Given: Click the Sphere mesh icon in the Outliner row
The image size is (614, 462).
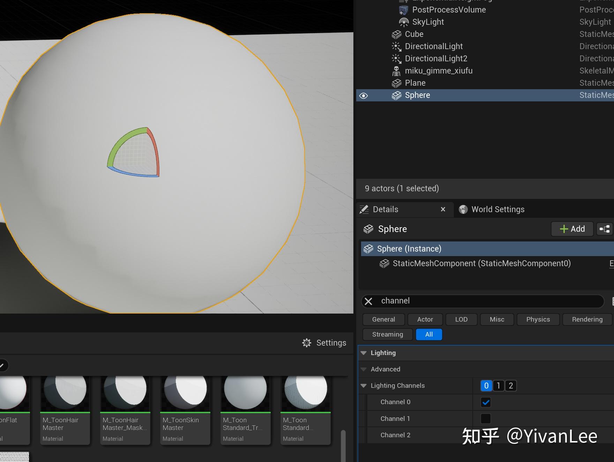Looking at the screenshot, I should [x=396, y=95].
